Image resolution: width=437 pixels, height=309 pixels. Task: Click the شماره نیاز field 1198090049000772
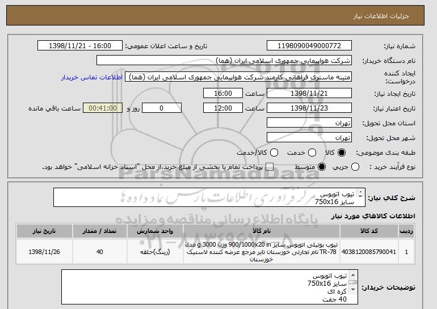(309, 46)
